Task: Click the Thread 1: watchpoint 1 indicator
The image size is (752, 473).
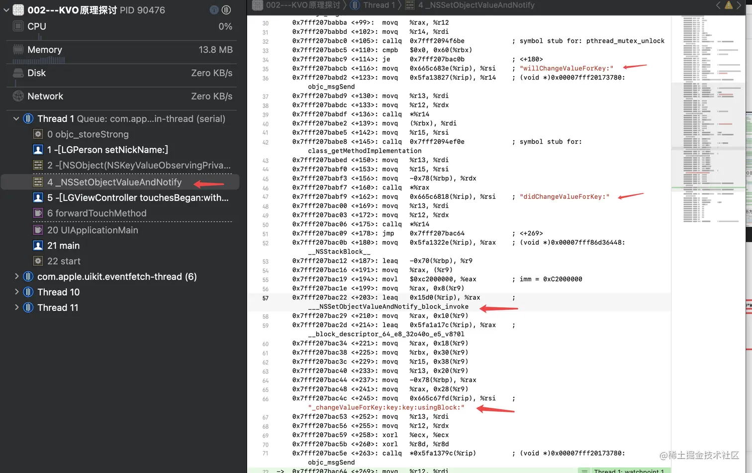Action: 624,471
